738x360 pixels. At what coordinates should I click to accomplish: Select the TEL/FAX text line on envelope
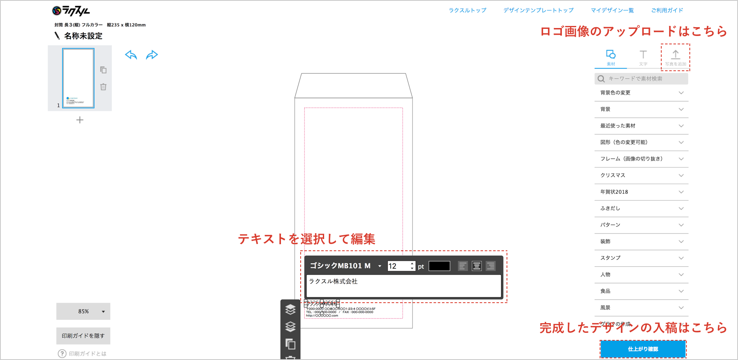(x=340, y=312)
